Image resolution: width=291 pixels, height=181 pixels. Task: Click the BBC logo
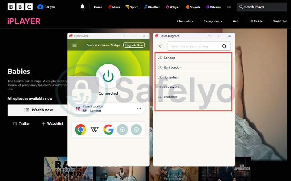[x=20, y=7]
